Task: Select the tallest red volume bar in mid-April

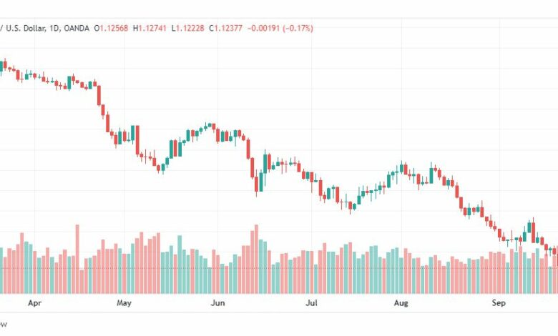Action: (77, 259)
